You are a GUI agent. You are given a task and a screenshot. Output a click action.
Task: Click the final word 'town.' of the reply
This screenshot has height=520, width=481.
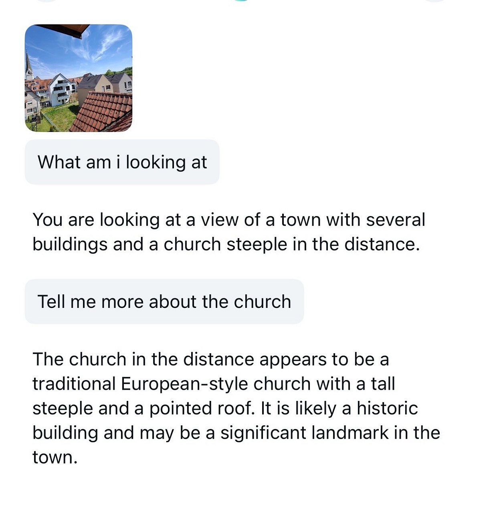click(55, 457)
